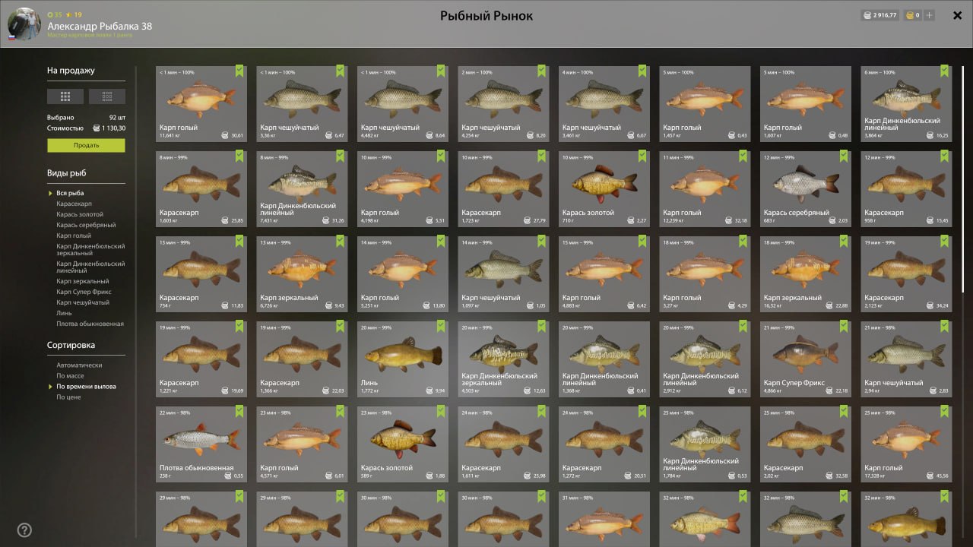The image size is (973, 547).
Task: Show Вся рыба category
Action: (70, 193)
